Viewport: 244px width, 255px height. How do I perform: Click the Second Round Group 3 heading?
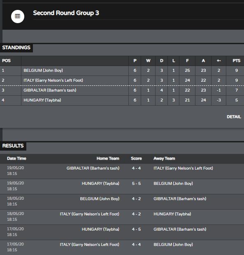(x=66, y=13)
